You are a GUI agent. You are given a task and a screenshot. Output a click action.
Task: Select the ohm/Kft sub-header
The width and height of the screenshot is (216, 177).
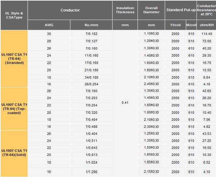207,25
